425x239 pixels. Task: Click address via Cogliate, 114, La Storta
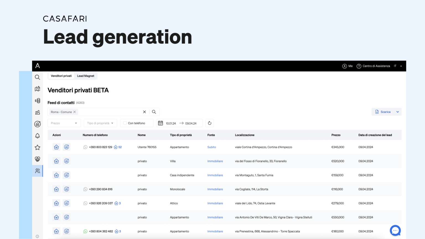pyautogui.click(x=252, y=189)
